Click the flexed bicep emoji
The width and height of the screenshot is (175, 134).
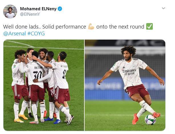point(91,27)
